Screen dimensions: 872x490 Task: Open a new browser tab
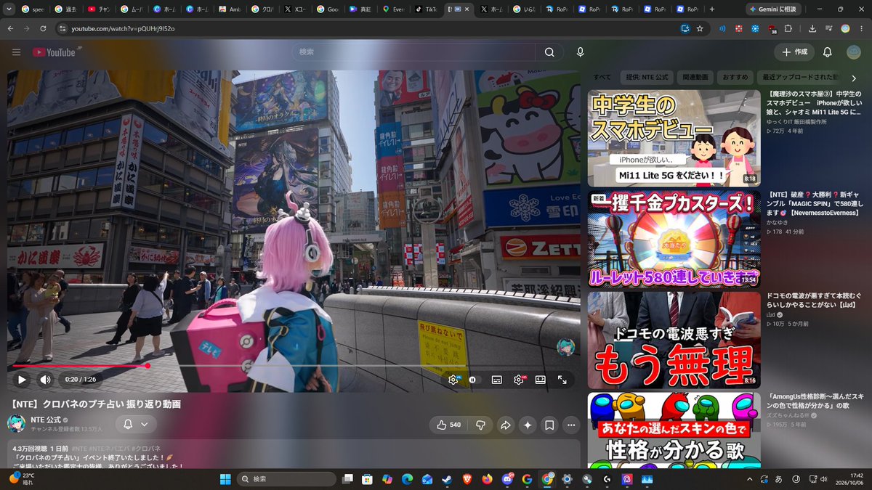click(711, 9)
